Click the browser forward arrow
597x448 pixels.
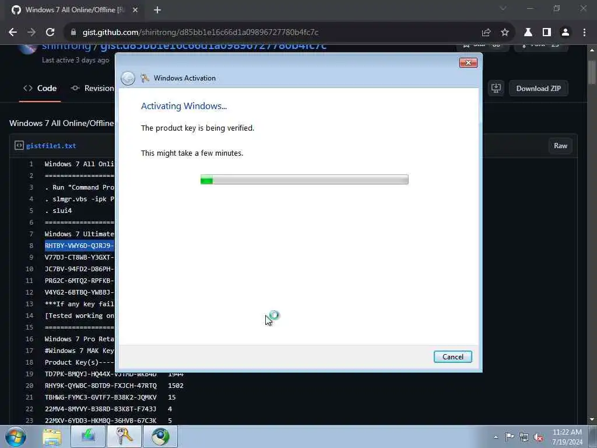click(31, 33)
